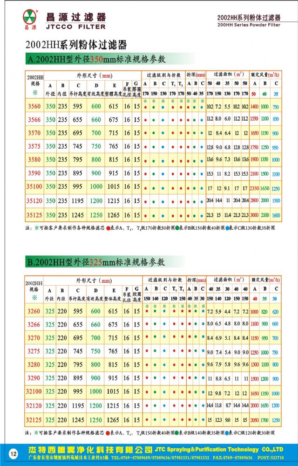Select model cell 32125
The image size is (298, 466).
(x=34, y=420)
